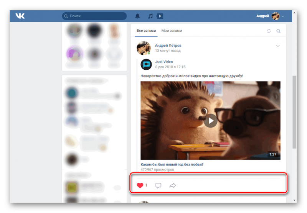Open the comment bubble icon
This screenshot has width=307, height=213.
pyautogui.click(x=158, y=185)
